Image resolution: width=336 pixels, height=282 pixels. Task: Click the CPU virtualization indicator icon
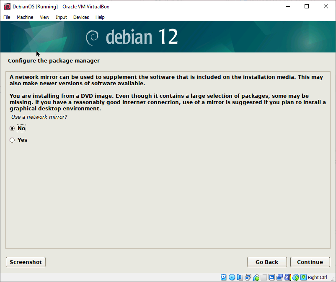(x=288, y=277)
